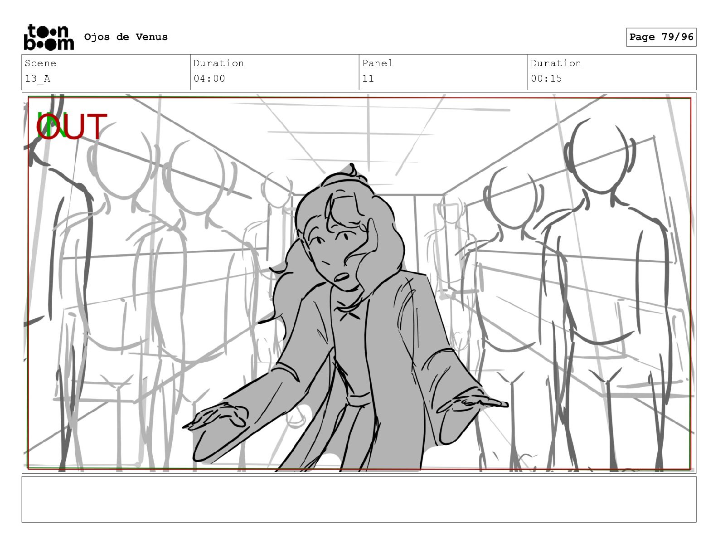
Task: Select the panel Duration 00:15 cell
Action: point(611,72)
